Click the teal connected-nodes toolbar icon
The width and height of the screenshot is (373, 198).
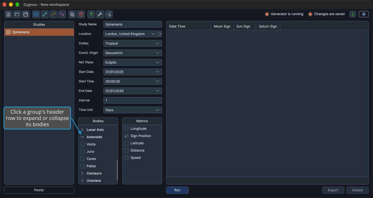(x=45, y=14)
